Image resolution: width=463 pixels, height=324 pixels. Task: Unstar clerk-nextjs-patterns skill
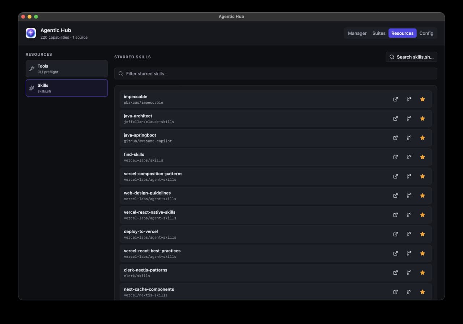[x=422, y=273]
